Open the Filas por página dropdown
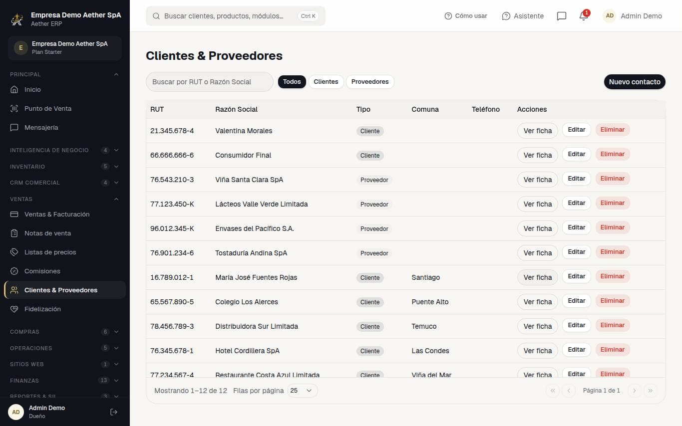This screenshot has height=426, width=682. pos(302,391)
